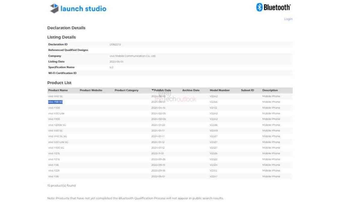
Task: Click the Declaration Details heading
Action: coord(66,28)
